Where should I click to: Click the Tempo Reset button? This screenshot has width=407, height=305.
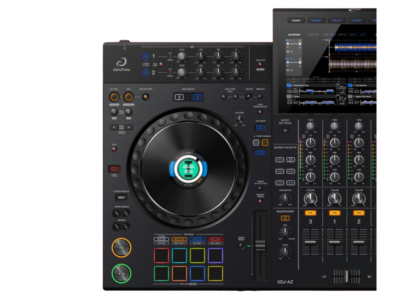[241, 246]
